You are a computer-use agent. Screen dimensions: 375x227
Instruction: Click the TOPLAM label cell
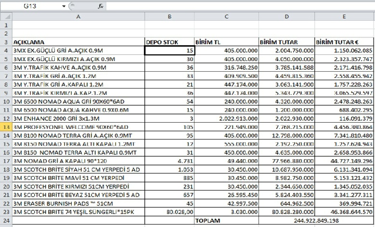click(x=226, y=221)
